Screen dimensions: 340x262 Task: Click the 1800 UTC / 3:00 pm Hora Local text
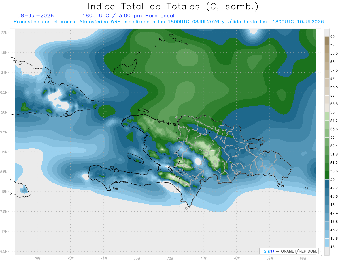[x=128, y=16]
